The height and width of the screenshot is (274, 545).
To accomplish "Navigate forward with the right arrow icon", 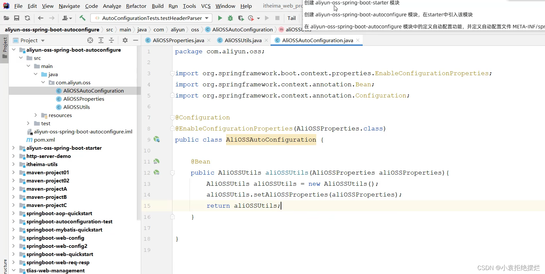I will pos(52,18).
